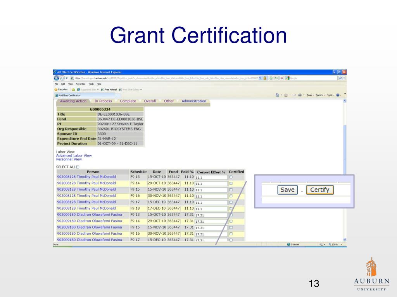Open Suggested Sites in the favorites bar
Screen dimensions: 397x297
point(88,89)
